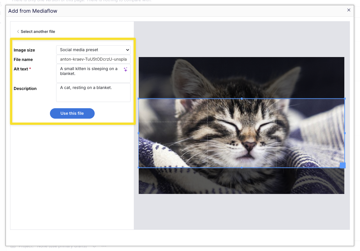Edit the File name field
The width and height of the screenshot is (360, 251).
[x=93, y=59]
